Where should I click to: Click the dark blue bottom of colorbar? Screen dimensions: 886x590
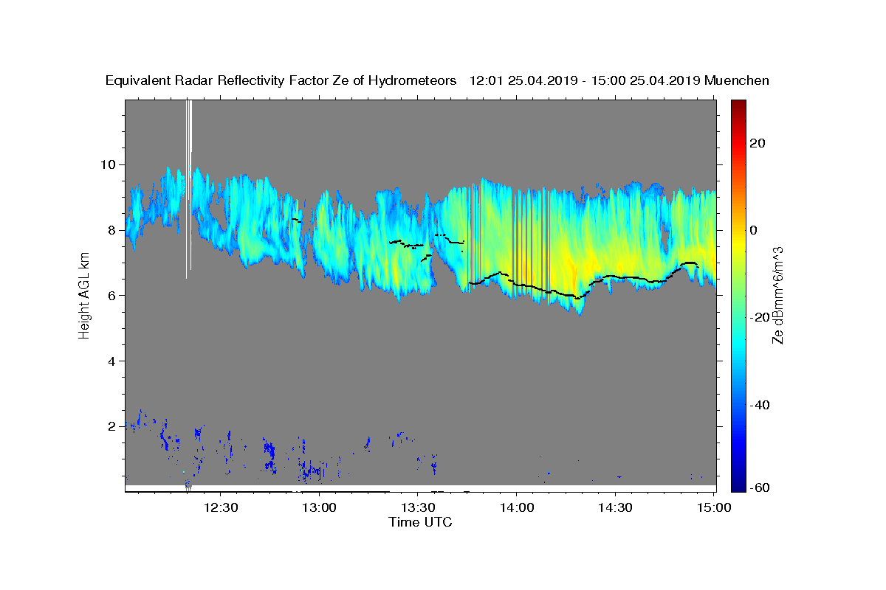738,485
